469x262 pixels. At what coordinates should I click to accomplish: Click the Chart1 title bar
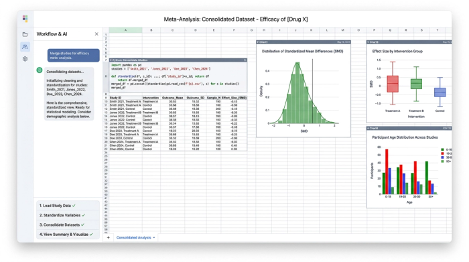pyautogui.click(x=304, y=42)
